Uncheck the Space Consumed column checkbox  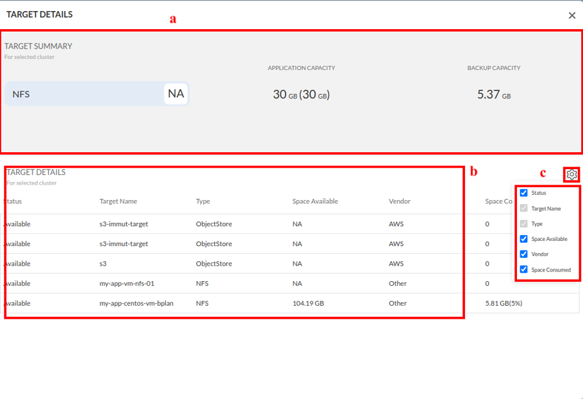tap(524, 269)
